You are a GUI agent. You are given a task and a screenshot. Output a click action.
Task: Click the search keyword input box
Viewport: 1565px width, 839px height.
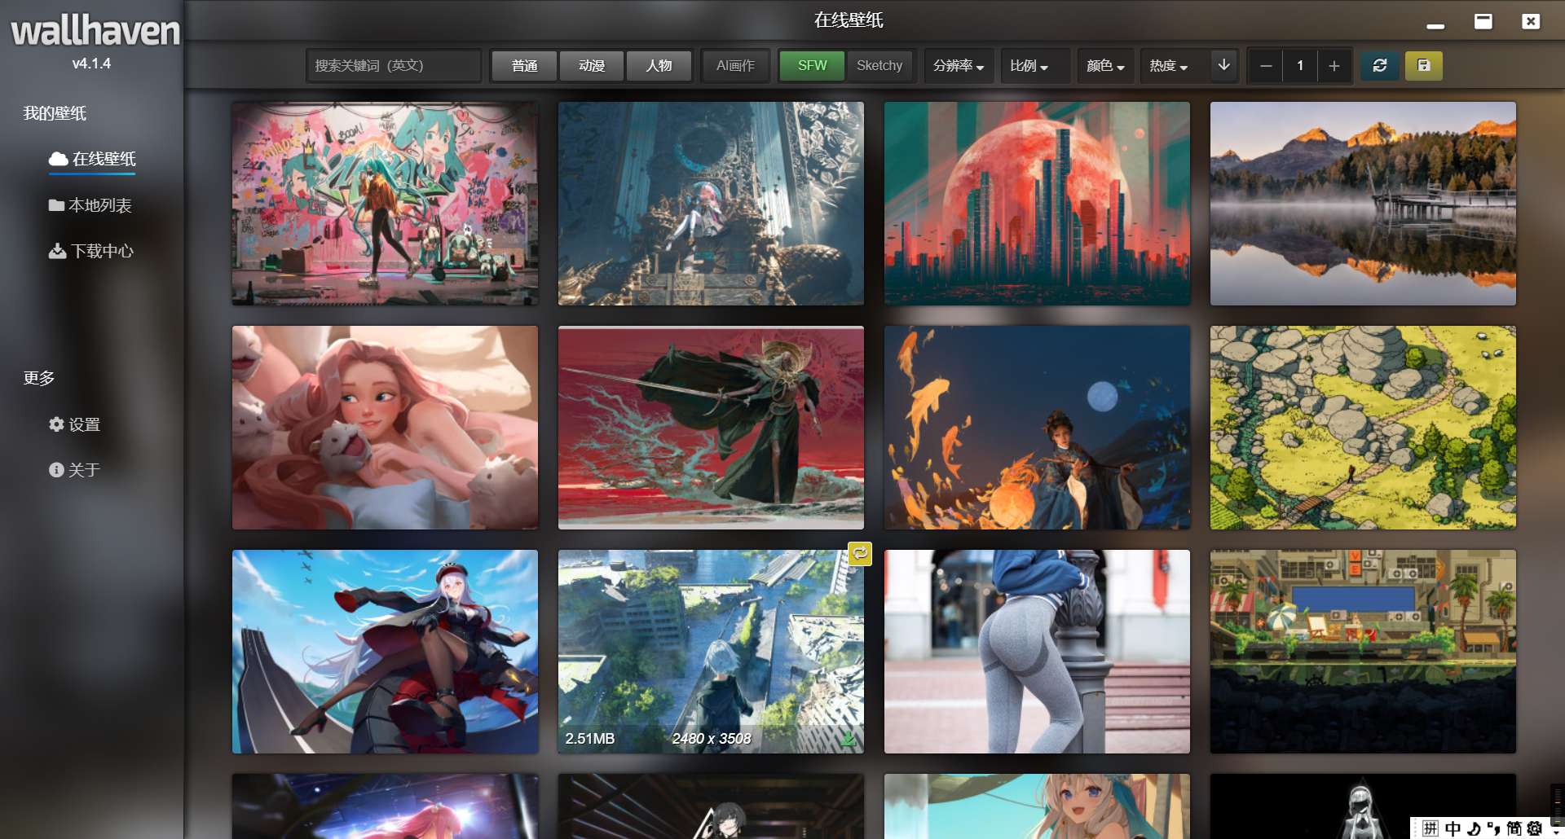pyautogui.click(x=393, y=65)
